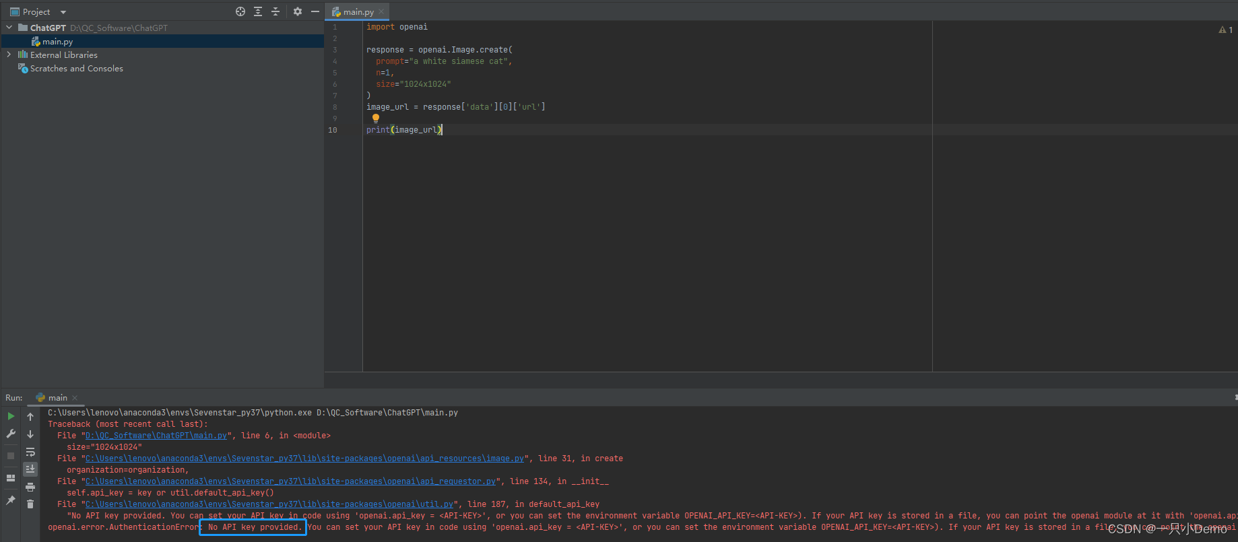Select Scratches and Consoles item
Screen dimensions: 1238x542
pyautogui.click(x=76, y=68)
